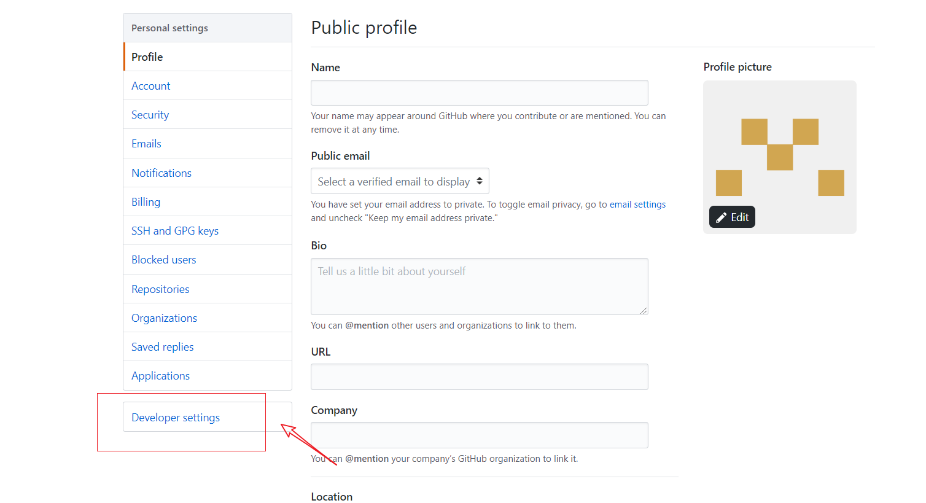Focus the Name input field
926x503 pixels.
pyautogui.click(x=480, y=93)
